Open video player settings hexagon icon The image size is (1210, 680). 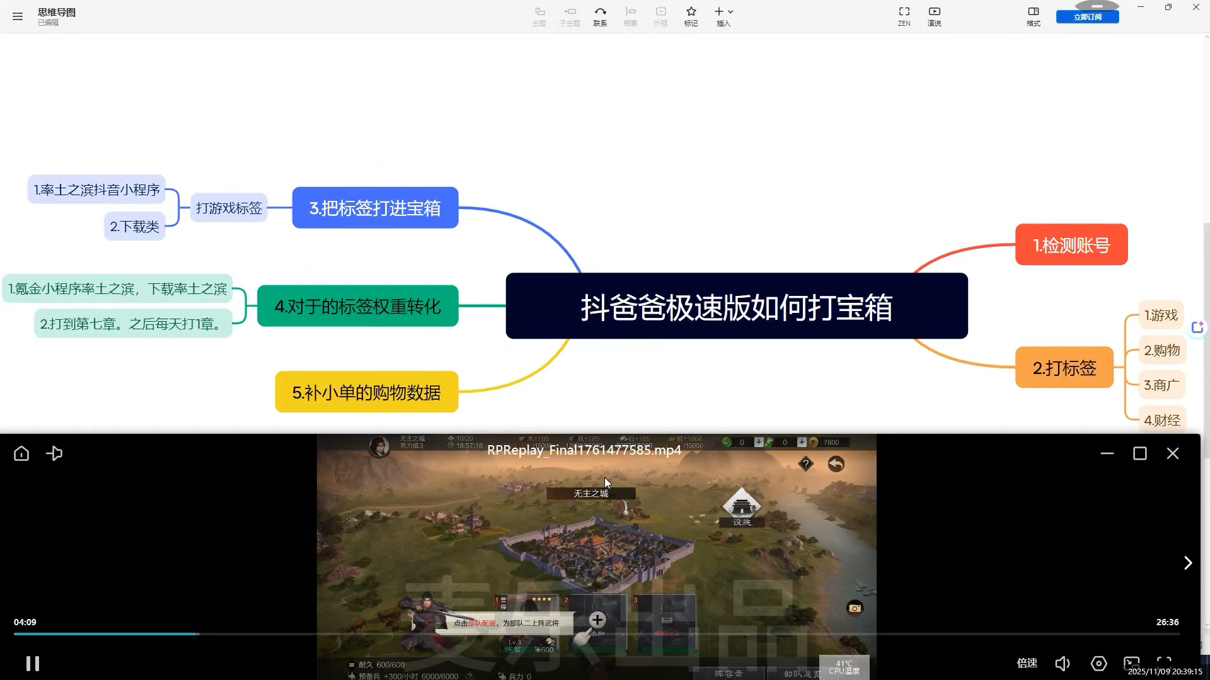1098,664
